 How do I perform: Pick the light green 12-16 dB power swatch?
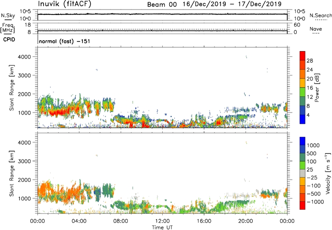tap(303, 92)
